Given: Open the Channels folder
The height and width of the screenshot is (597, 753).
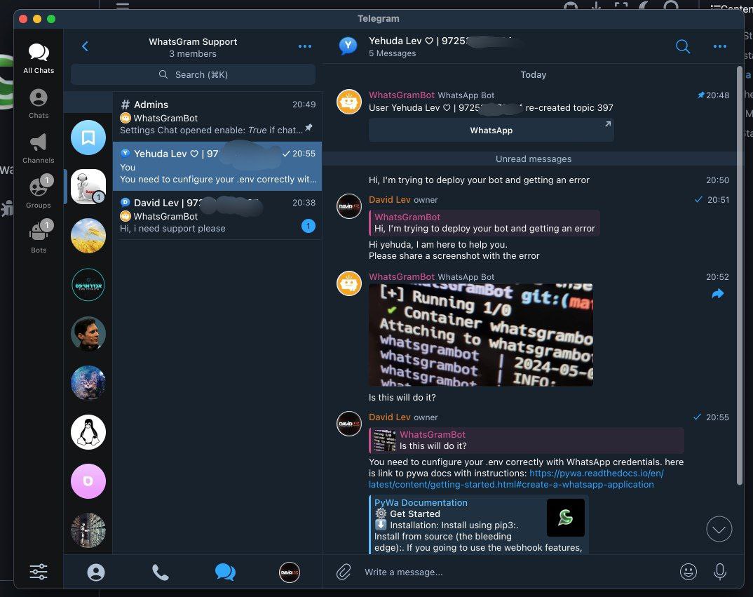Looking at the screenshot, I should click(x=39, y=149).
